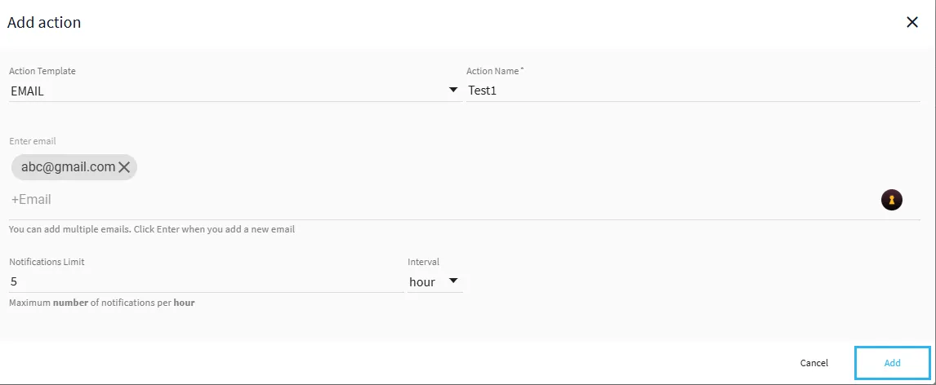Select the EMAIL template value
This screenshot has height=385, width=936.
[x=28, y=91]
